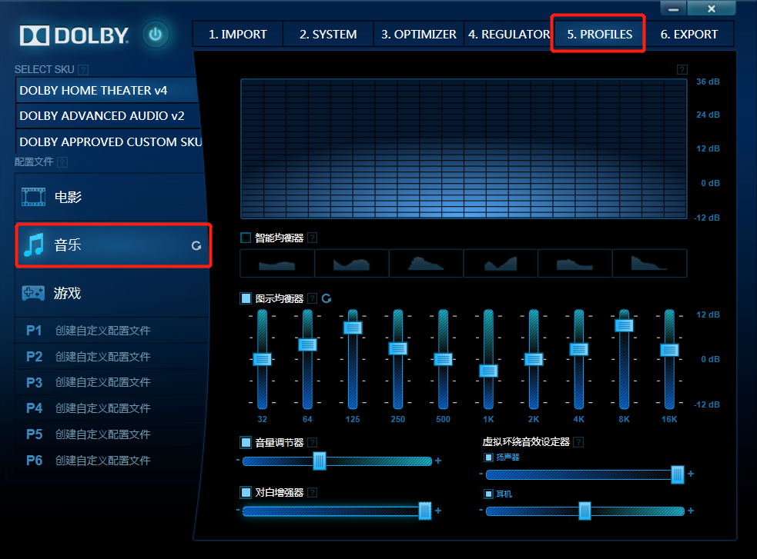The image size is (757, 559).
Task: Switch to the 3. OPTIMIZER tab
Action: coord(419,34)
